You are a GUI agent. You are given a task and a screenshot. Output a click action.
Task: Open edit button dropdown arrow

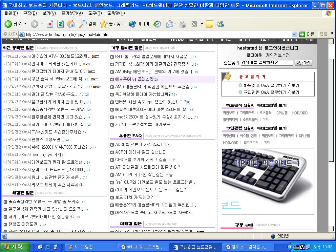[x=202, y=24]
